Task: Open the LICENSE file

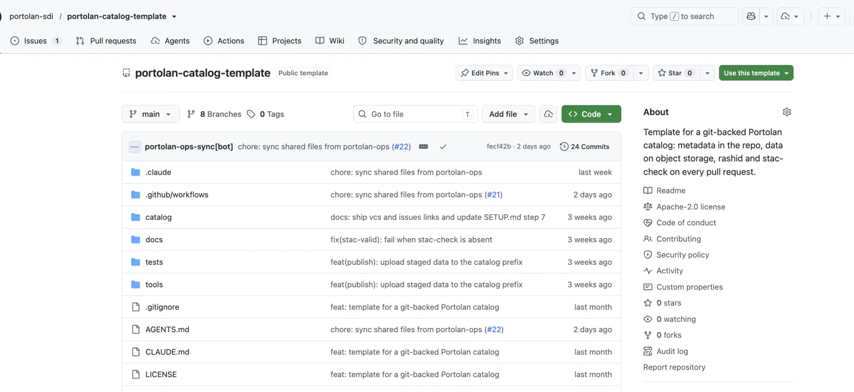Action: pyautogui.click(x=161, y=374)
